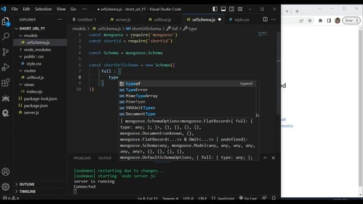Split the editor to the right
Screen dimensions: 363x204
tap(265, 19)
